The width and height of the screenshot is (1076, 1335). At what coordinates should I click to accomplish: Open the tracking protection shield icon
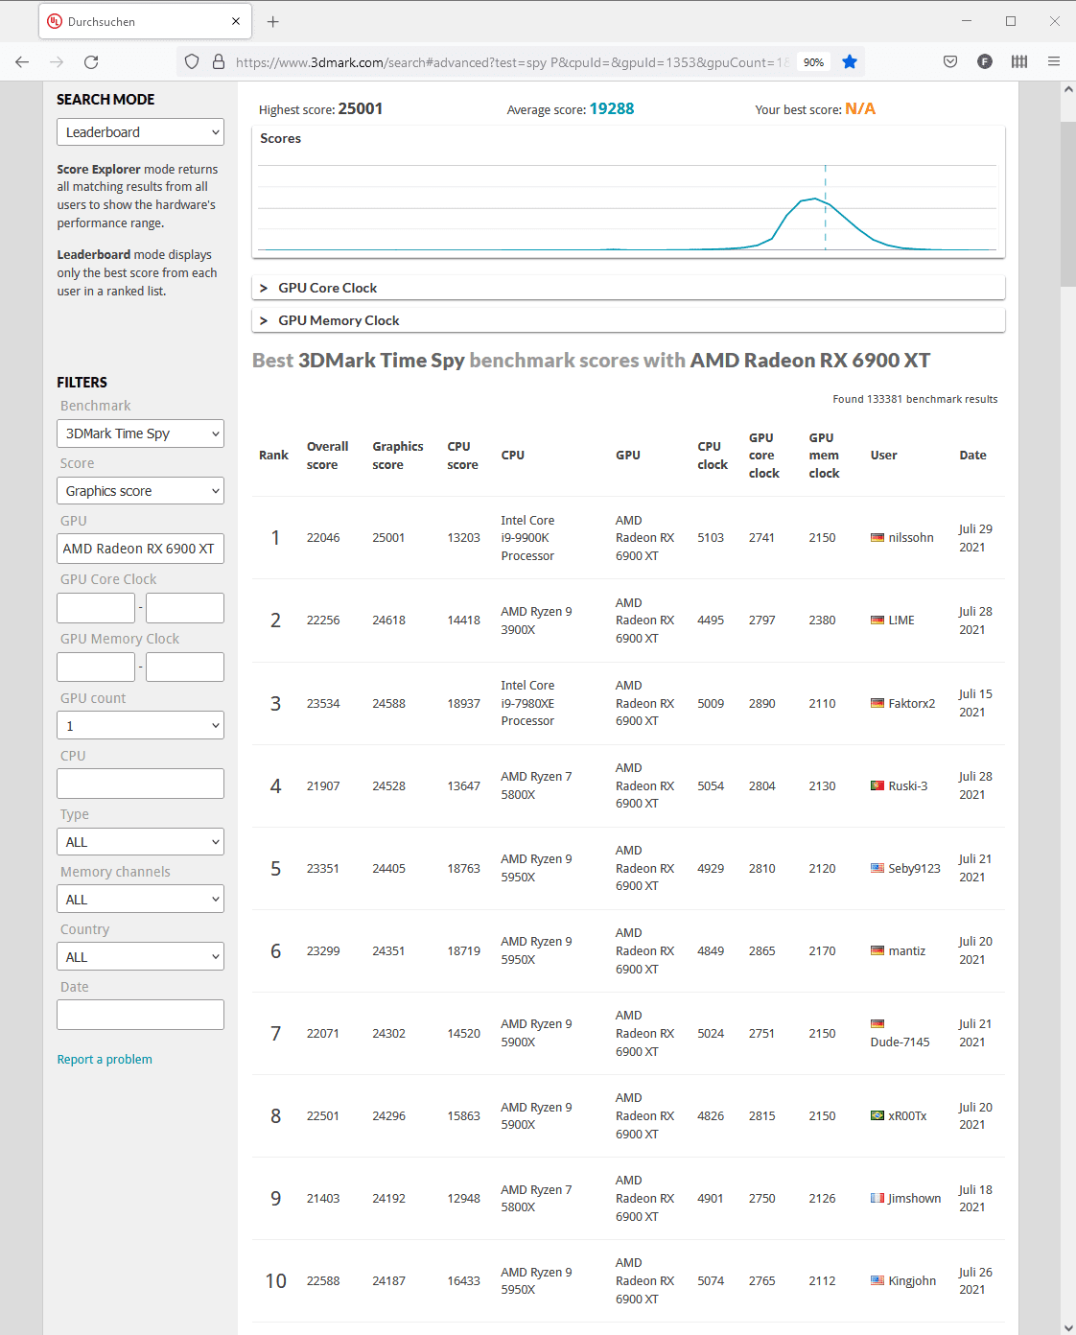[192, 62]
